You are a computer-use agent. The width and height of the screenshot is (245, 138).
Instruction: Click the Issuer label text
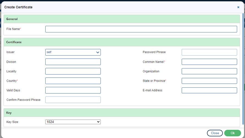10,52
